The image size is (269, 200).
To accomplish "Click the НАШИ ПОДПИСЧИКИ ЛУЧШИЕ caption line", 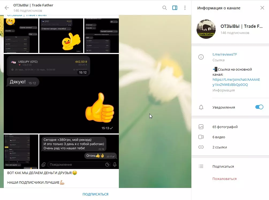I will tap(36, 183).
